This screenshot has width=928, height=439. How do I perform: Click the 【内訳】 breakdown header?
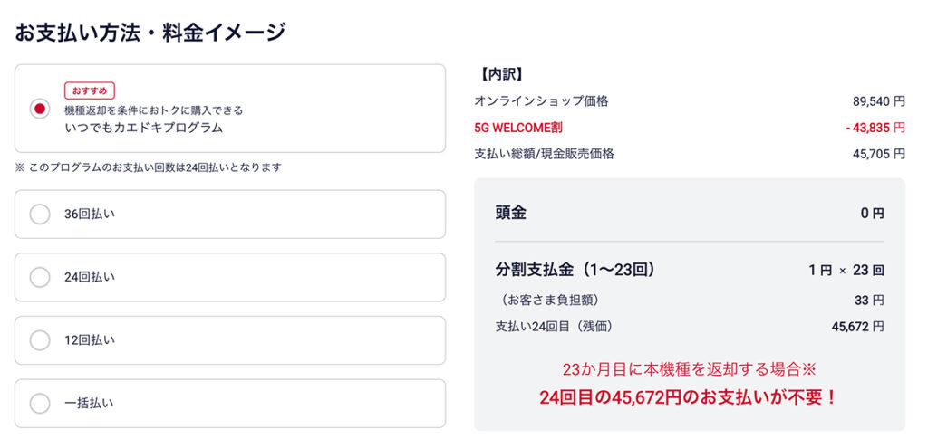click(x=499, y=74)
